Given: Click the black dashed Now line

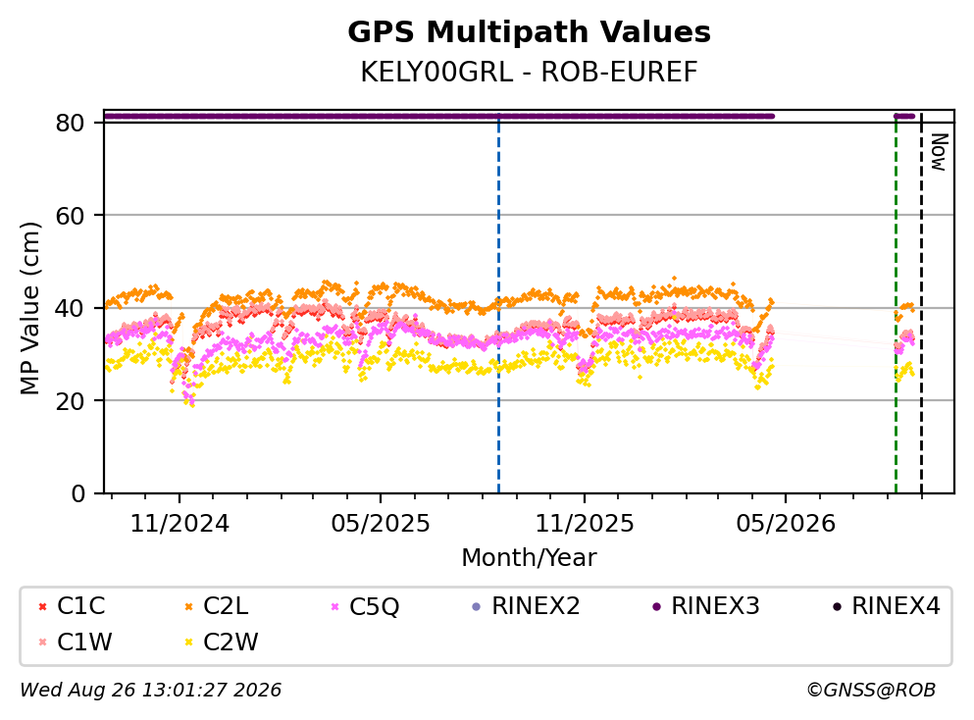Looking at the screenshot, I should (x=921, y=304).
